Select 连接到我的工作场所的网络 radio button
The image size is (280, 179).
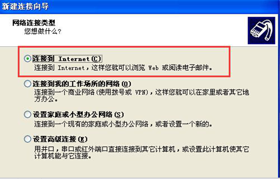click(x=28, y=84)
